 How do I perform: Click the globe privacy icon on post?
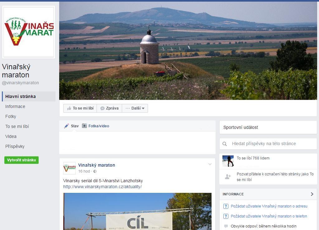tap(95, 171)
